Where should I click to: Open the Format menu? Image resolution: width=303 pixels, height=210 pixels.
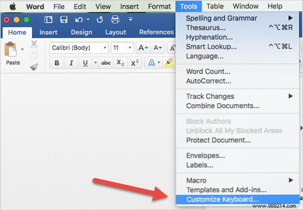[x=159, y=7]
